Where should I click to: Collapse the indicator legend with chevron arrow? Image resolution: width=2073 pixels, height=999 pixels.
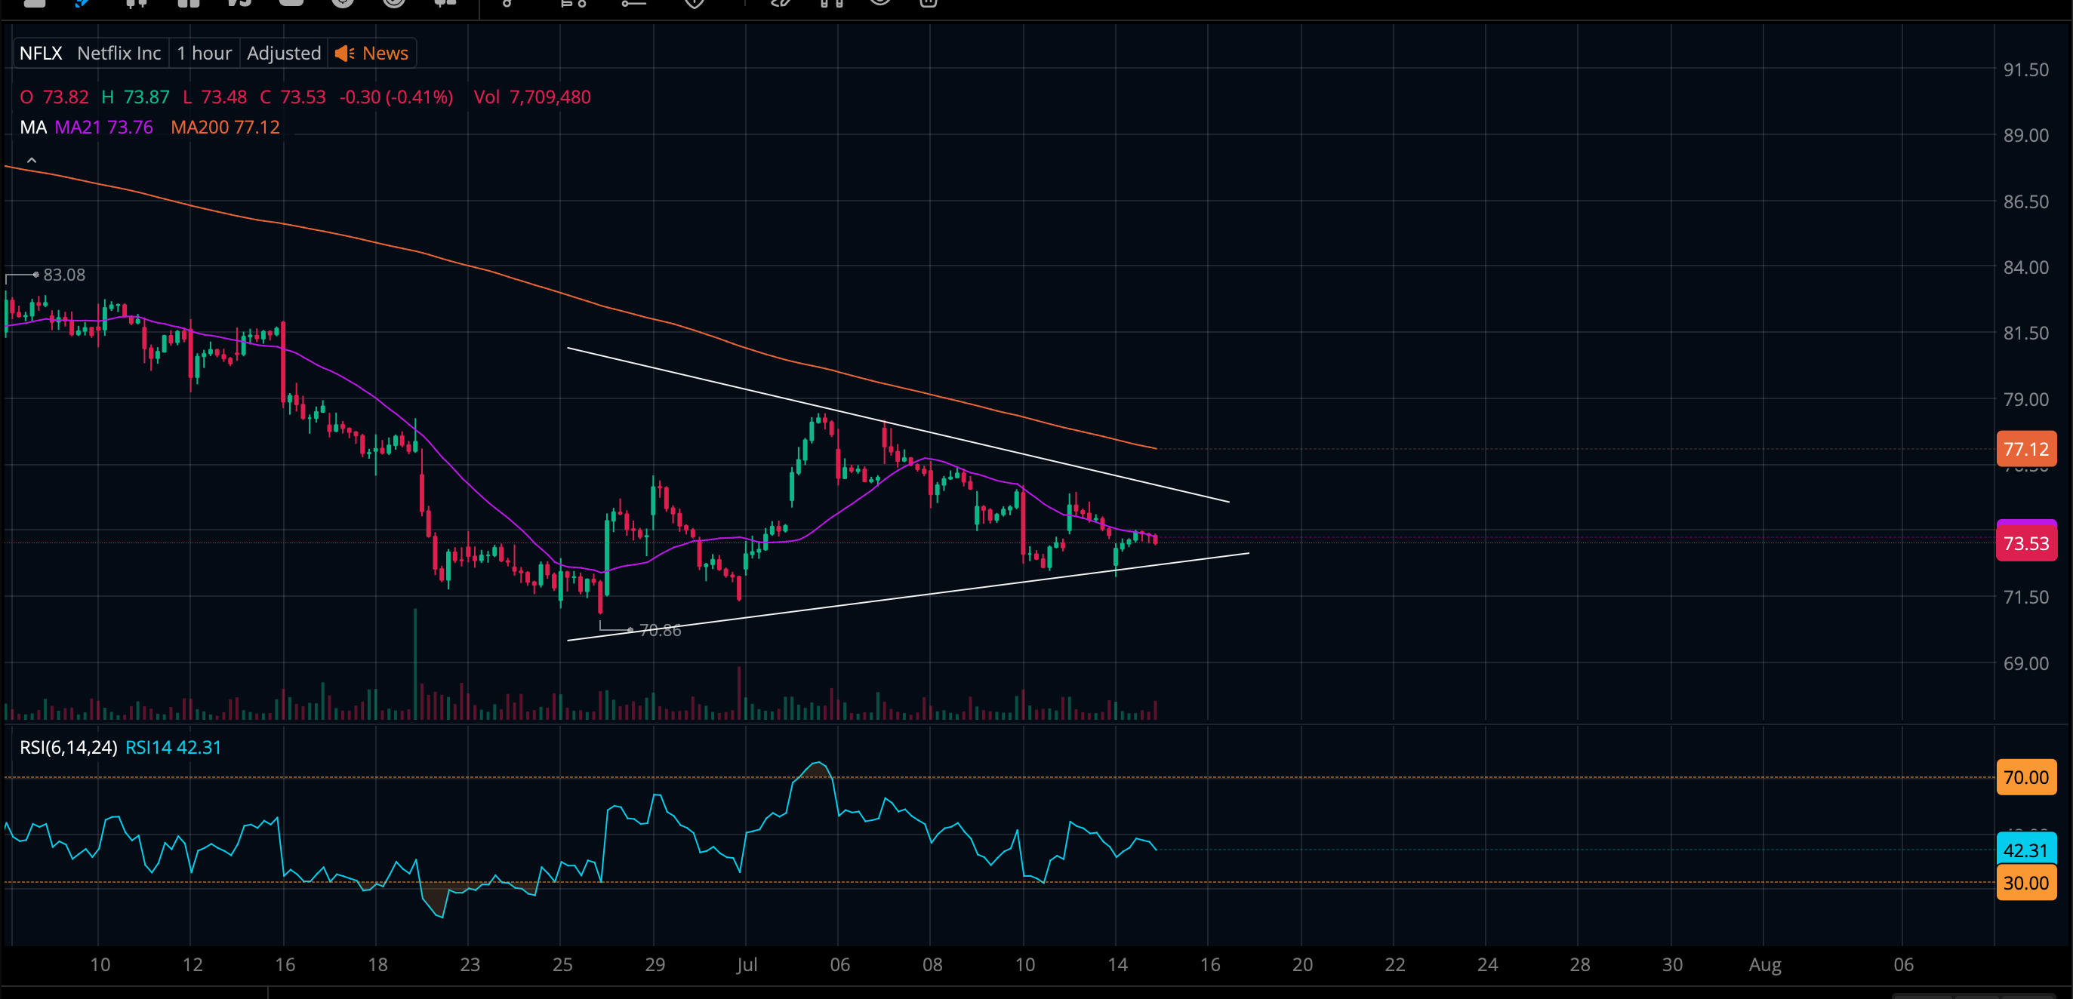coord(32,161)
